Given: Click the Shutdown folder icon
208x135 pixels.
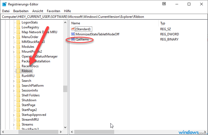Looking at the screenshot, I should (x=18, y=100).
